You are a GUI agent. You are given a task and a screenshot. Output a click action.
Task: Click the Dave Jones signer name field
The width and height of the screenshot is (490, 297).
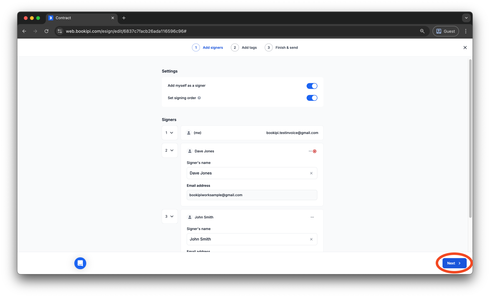coord(252,173)
